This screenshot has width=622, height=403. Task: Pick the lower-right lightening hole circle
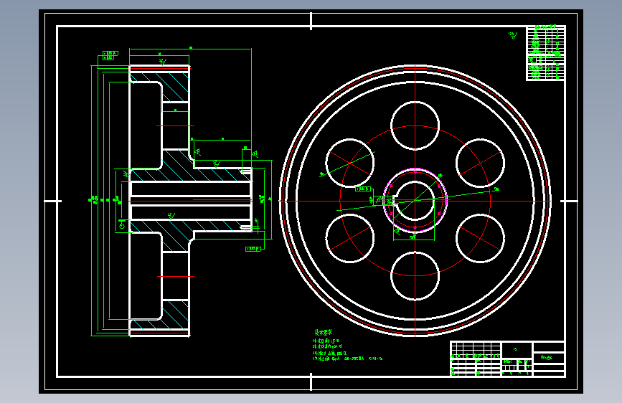pyautogui.click(x=480, y=238)
